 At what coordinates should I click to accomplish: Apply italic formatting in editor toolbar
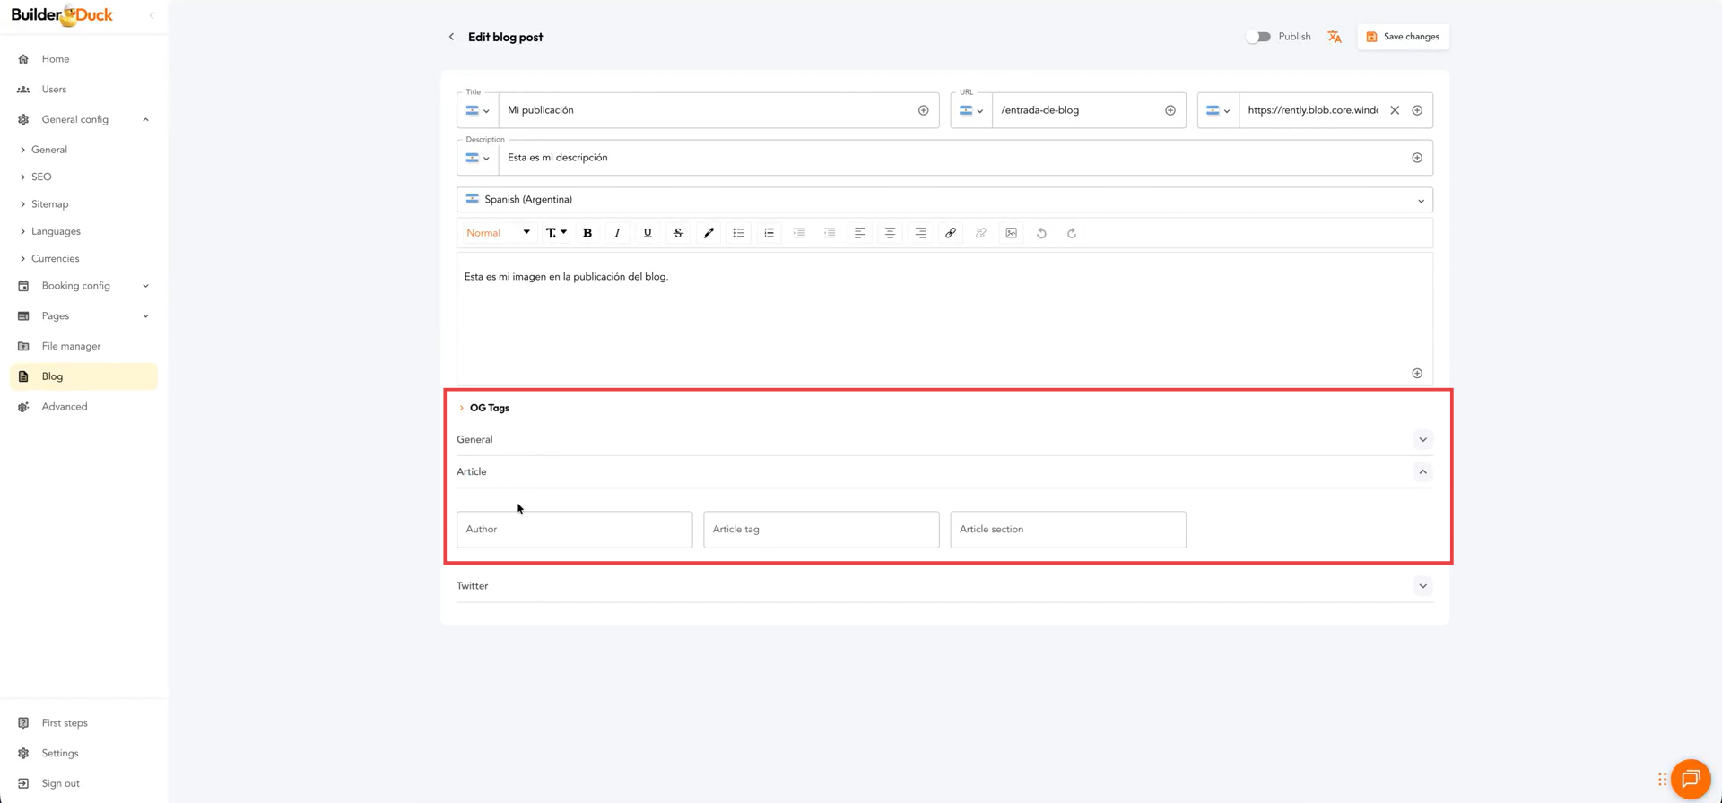tap(617, 233)
